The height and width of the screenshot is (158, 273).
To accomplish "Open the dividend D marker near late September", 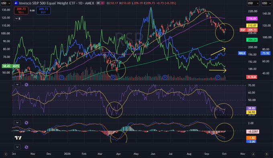I will (218, 77).
